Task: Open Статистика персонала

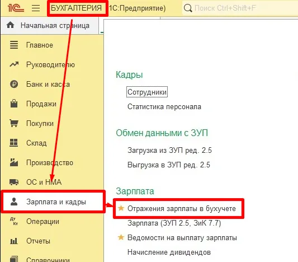Action: tap(164, 106)
